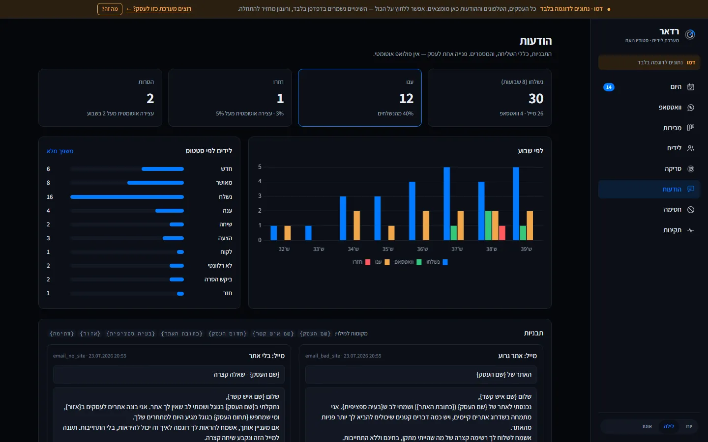708x442 pixels.
Task: Click the מה זה? button in banner
Action: pyautogui.click(x=110, y=9)
